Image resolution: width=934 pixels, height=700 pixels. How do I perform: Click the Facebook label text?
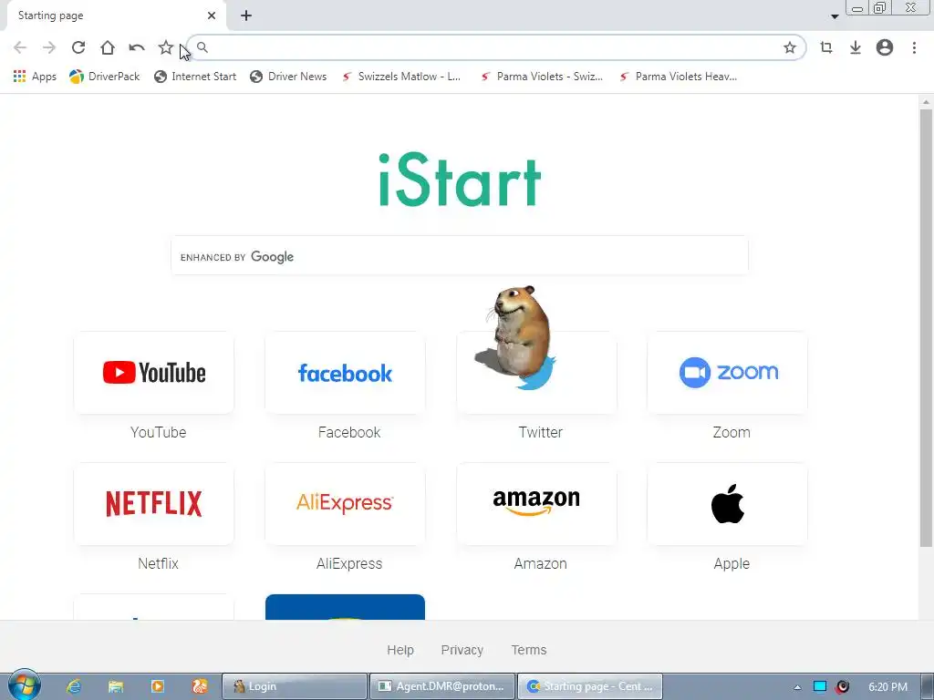pos(349,432)
